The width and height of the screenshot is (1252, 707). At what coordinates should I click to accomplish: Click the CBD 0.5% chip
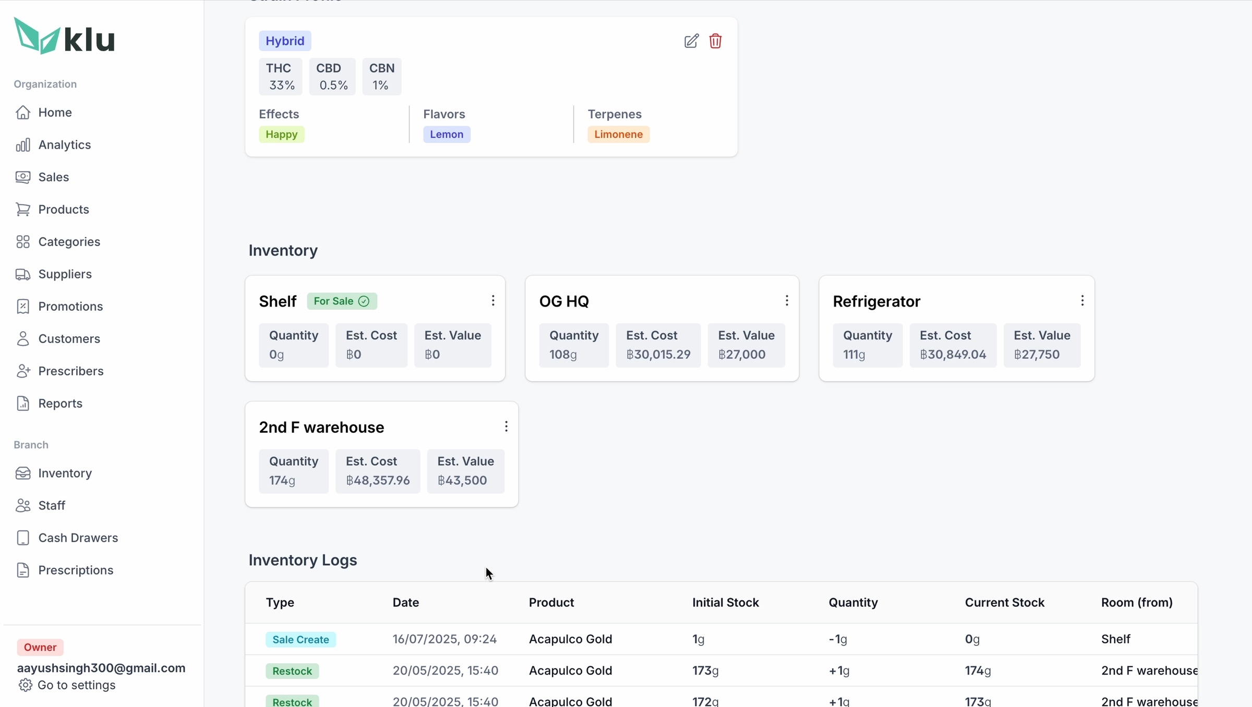[332, 77]
